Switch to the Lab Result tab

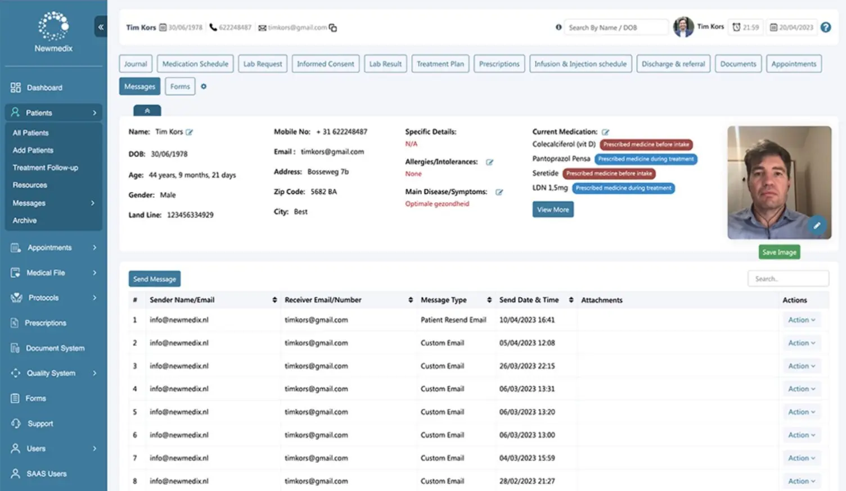(385, 63)
